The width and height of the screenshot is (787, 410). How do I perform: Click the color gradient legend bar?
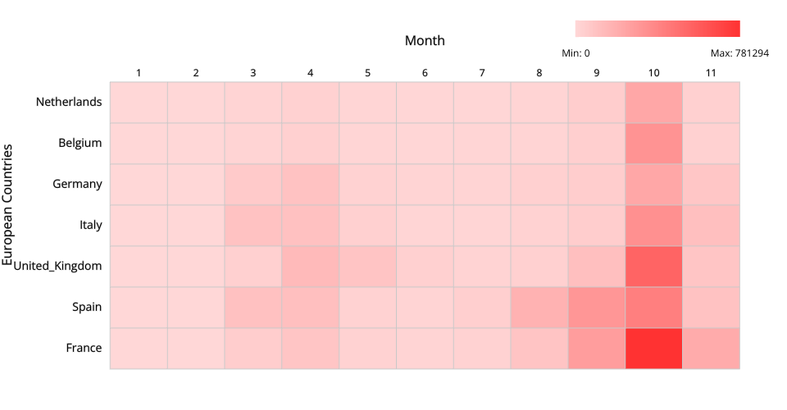[x=657, y=29]
